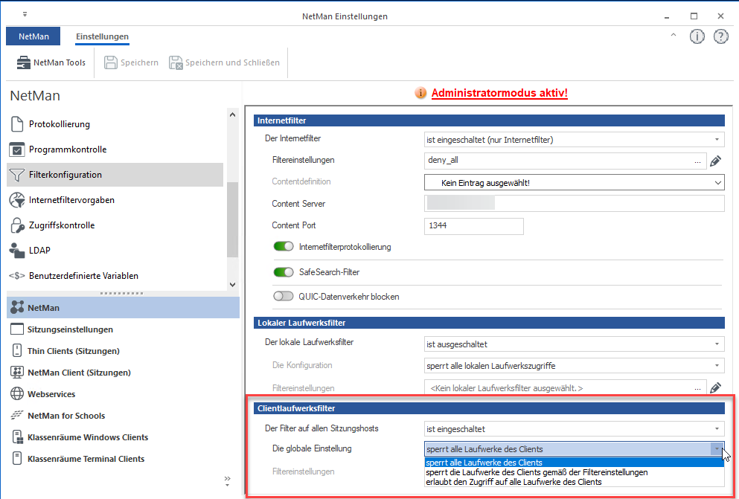This screenshot has width=739, height=499.
Task: Disable the SafeSearch-Filter switch
Action: 284,272
